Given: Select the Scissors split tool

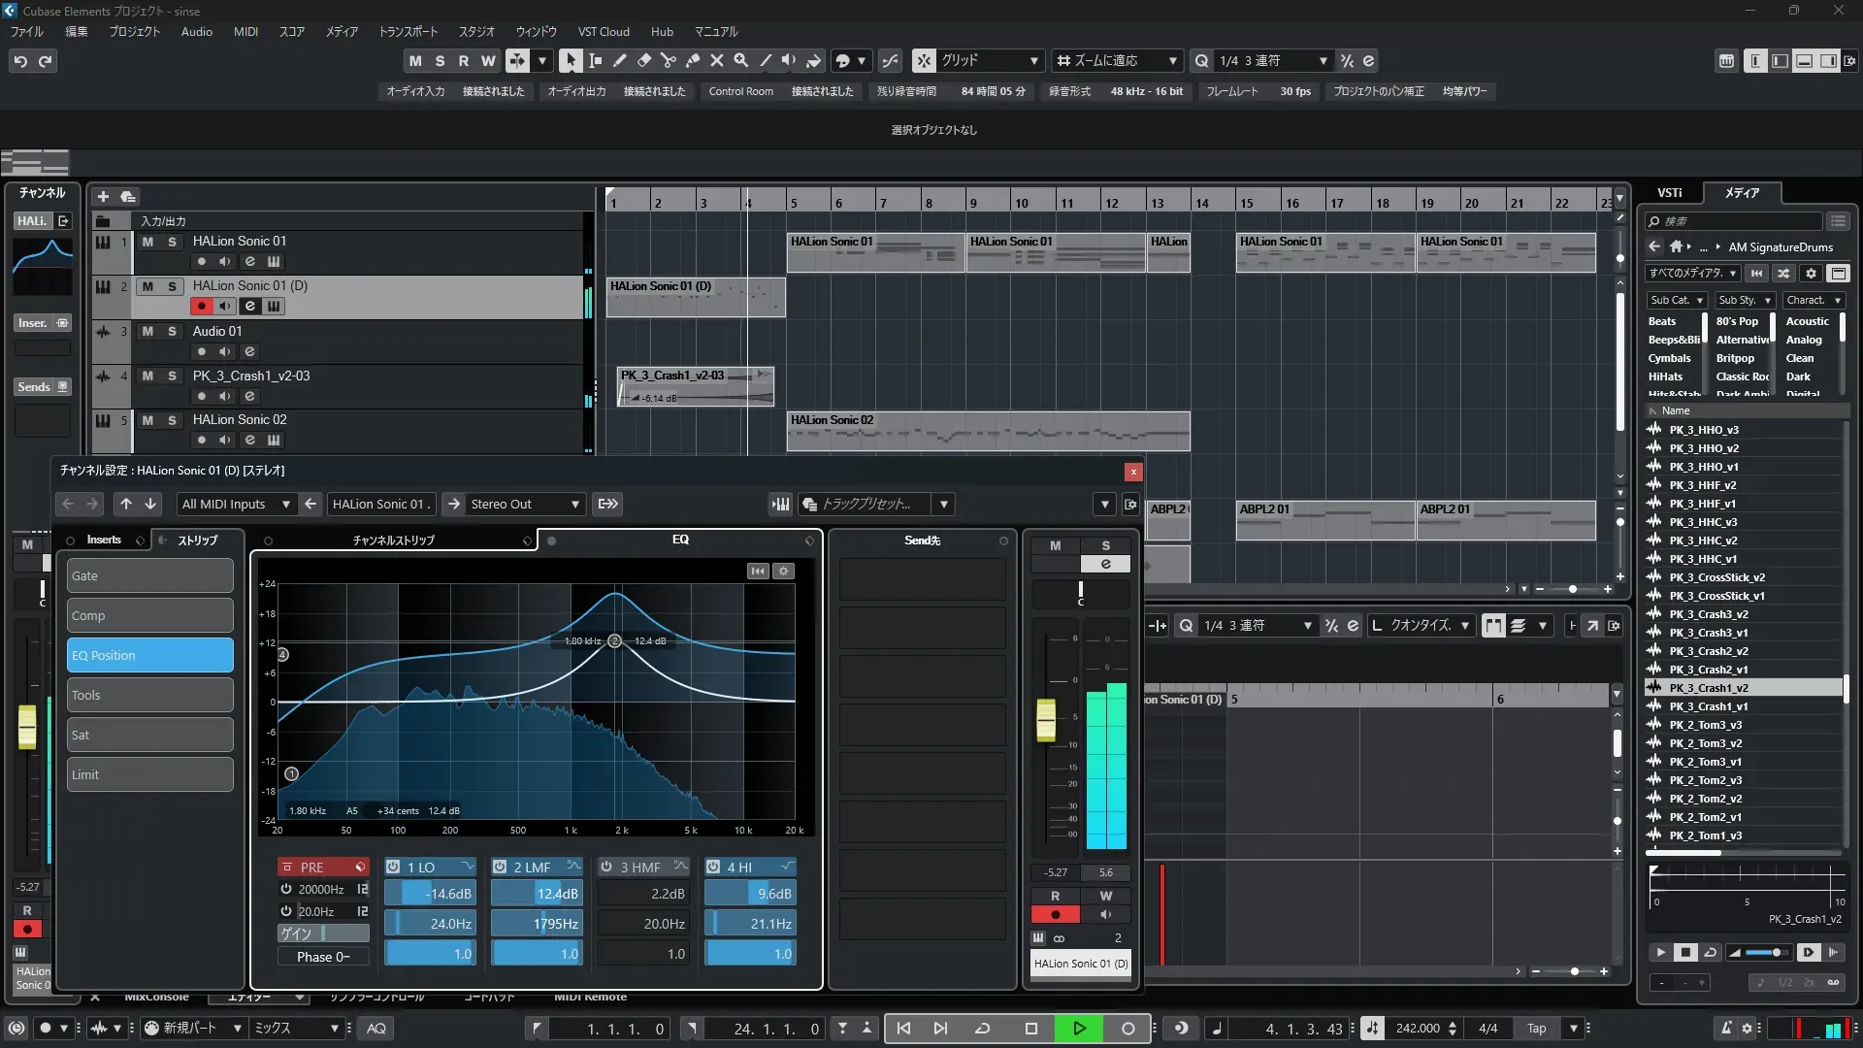Looking at the screenshot, I should (668, 60).
